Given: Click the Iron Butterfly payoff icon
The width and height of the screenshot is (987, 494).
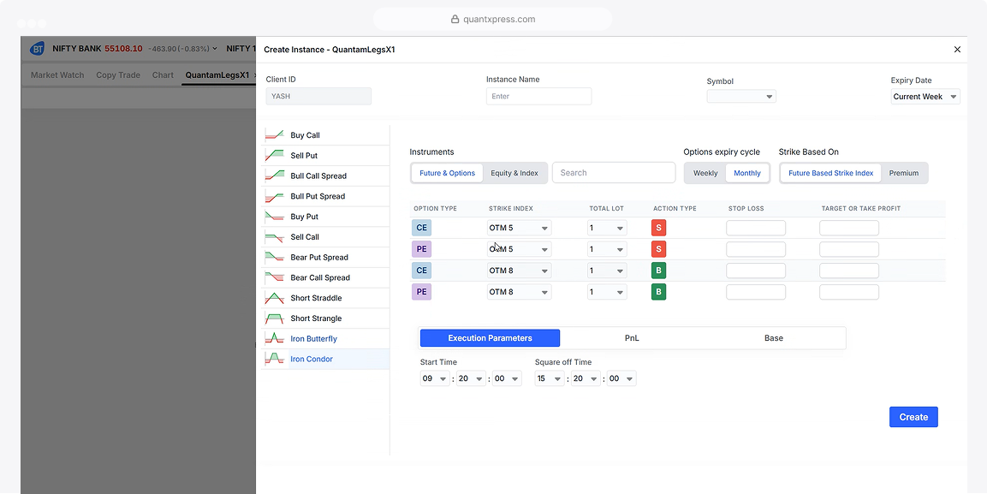Looking at the screenshot, I should (275, 338).
